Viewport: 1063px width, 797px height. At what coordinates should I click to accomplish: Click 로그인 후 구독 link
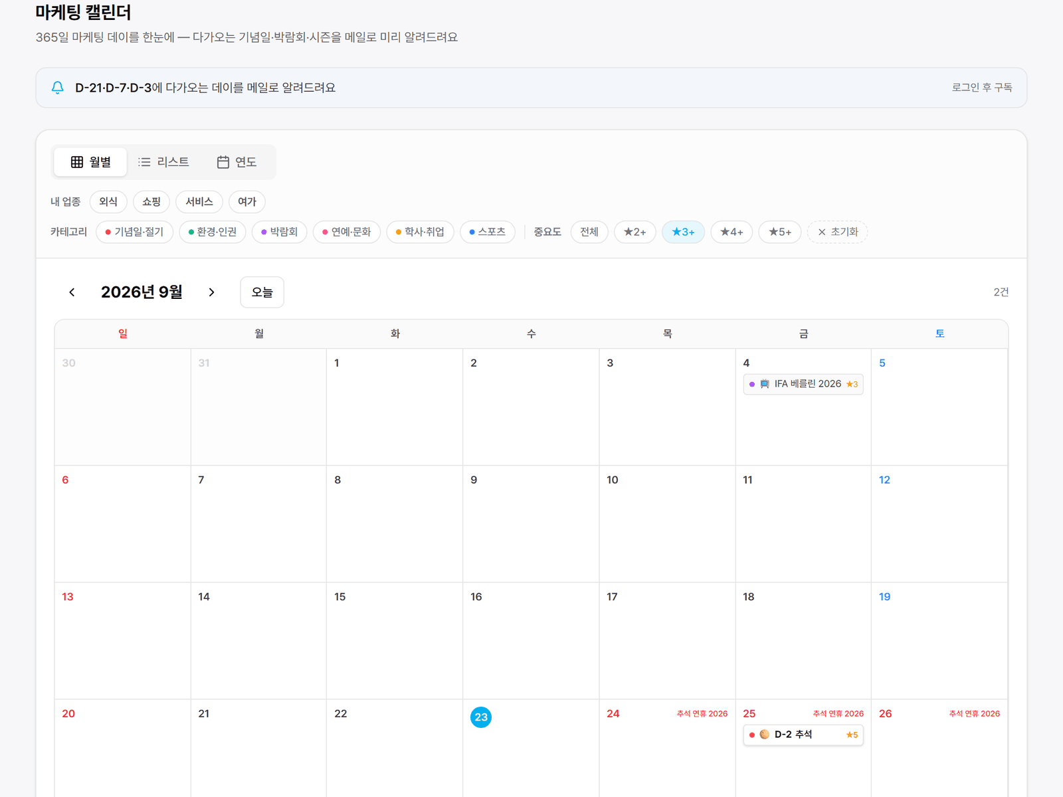pyautogui.click(x=982, y=88)
